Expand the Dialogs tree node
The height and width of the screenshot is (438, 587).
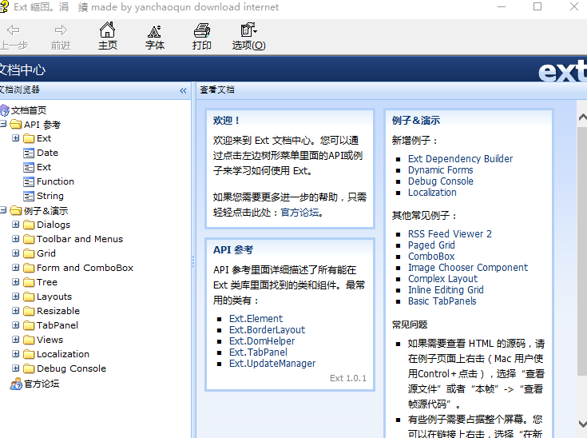(16, 225)
